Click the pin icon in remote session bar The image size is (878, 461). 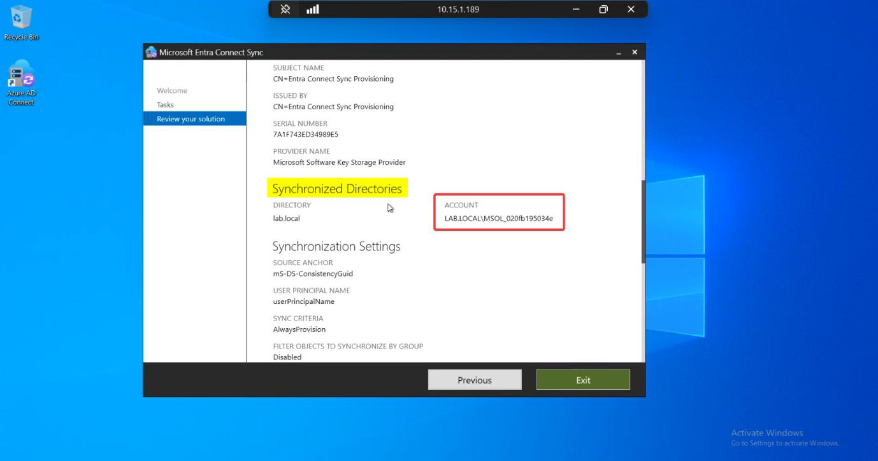(x=285, y=9)
